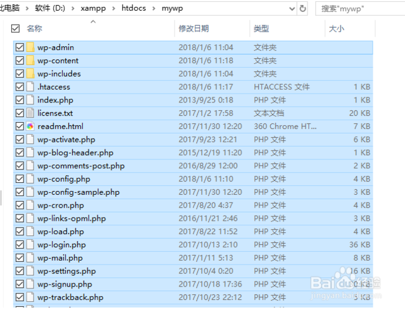Click the wp-content folder icon

tap(30, 61)
